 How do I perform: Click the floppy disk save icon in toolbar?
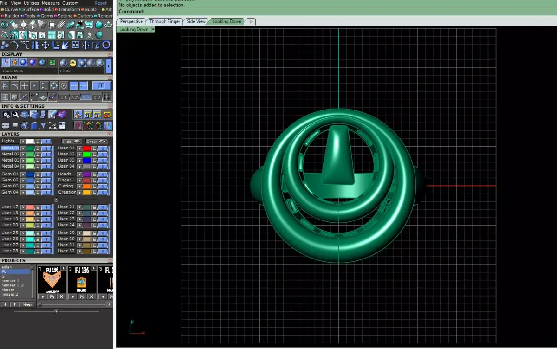tap(80, 35)
